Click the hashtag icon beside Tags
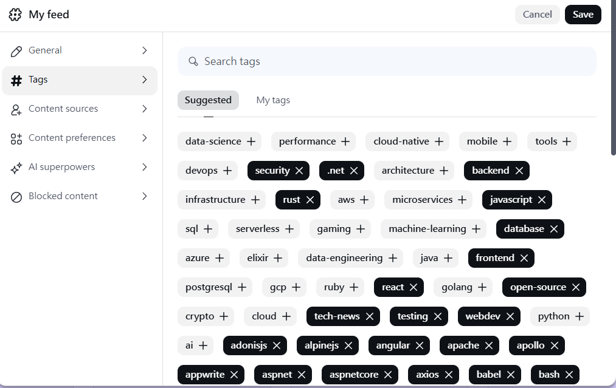Viewport: 616px width, 388px height. point(16,80)
